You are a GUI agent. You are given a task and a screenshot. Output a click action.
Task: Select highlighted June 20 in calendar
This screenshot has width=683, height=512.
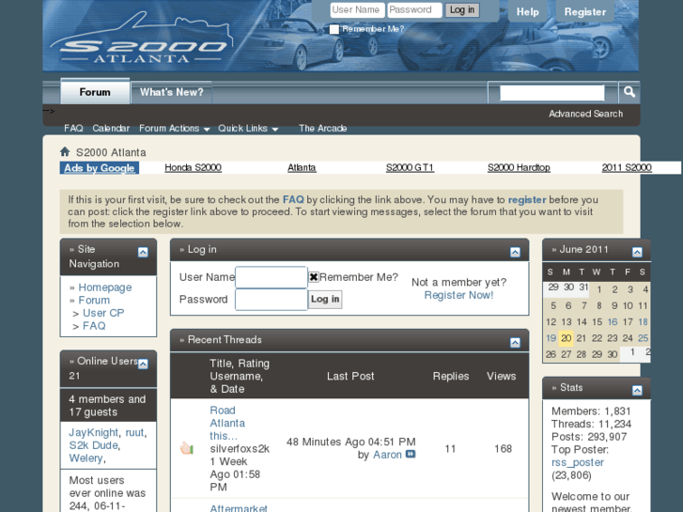tap(567, 338)
